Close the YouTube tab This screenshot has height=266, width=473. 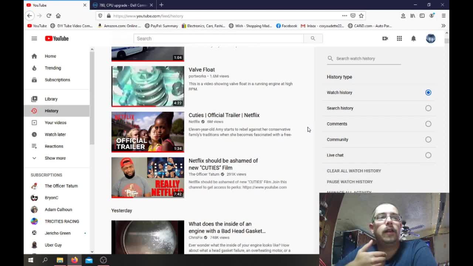pyautogui.click(x=85, y=5)
